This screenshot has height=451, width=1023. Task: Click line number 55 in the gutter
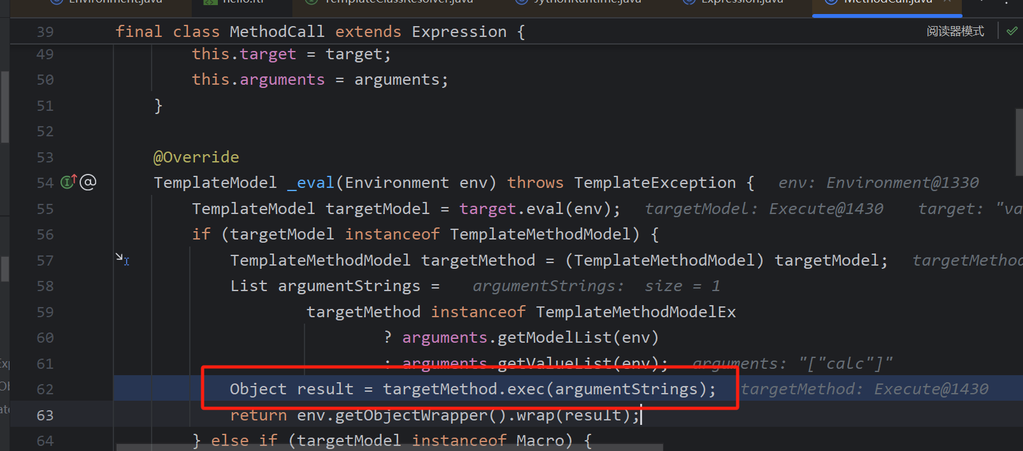45,209
